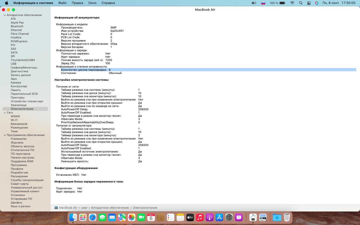Click System Information icon in Dock
Image resolution: width=360 pixels, height=225 pixels.
click(253, 217)
